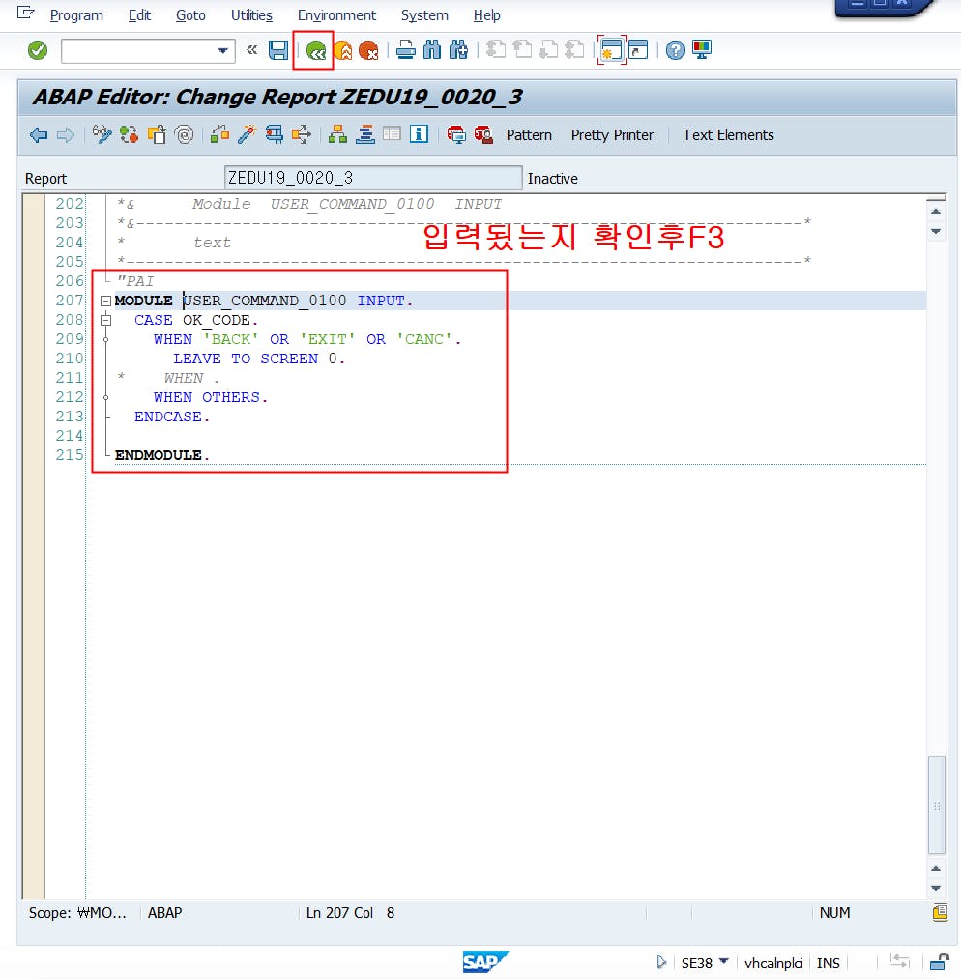Click the Enhance spiral icon

185,135
